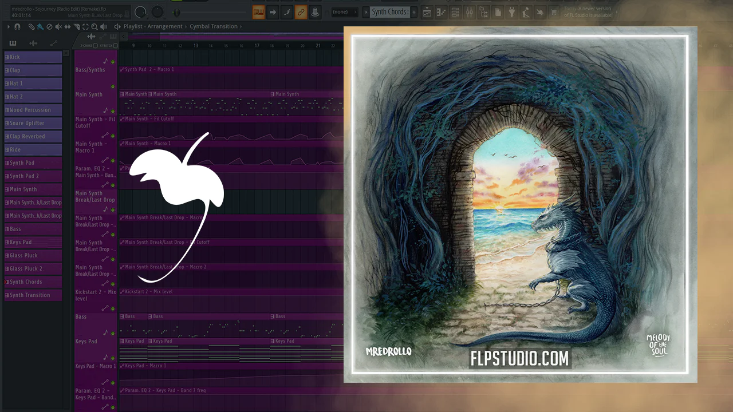The width and height of the screenshot is (733, 412).
Task: Open clip menu of Synth Pad 2 - Macro 1
Action: point(122,69)
